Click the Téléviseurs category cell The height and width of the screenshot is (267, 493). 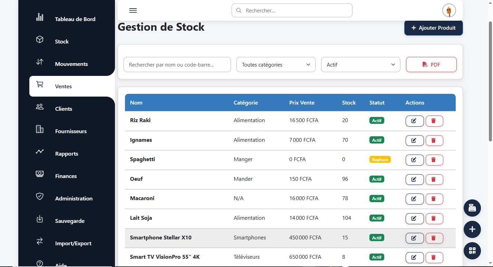[x=247, y=257]
